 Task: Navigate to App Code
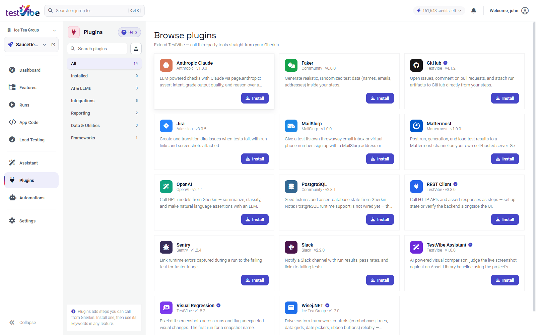click(x=31, y=122)
